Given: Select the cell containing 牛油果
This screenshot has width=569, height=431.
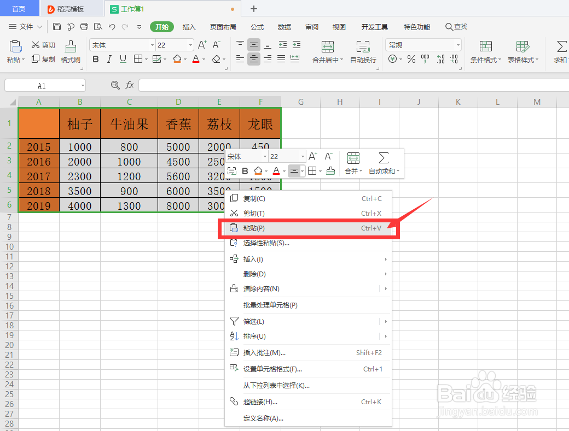Looking at the screenshot, I should [x=129, y=123].
